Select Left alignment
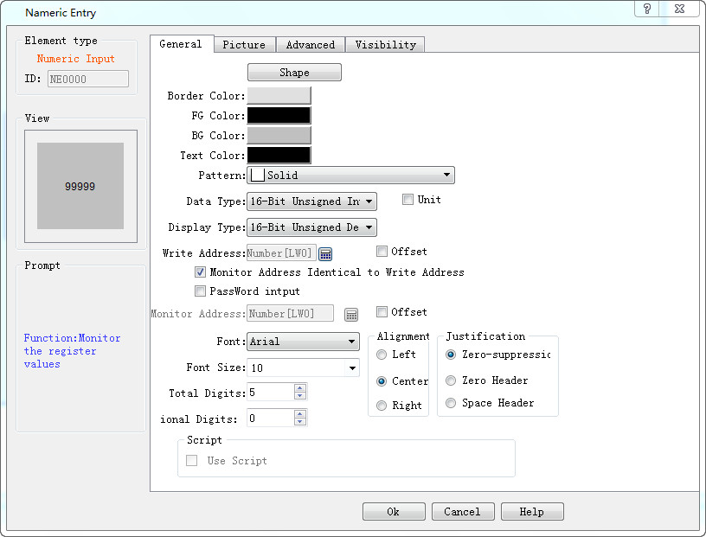The image size is (706, 537). [x=382, y=354]
